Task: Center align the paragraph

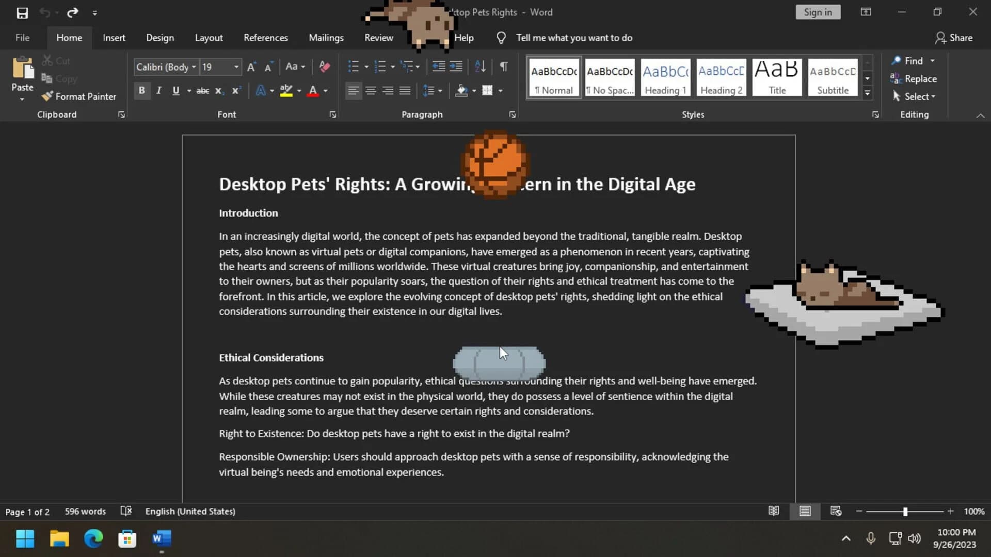Action: tap(371, 90)
